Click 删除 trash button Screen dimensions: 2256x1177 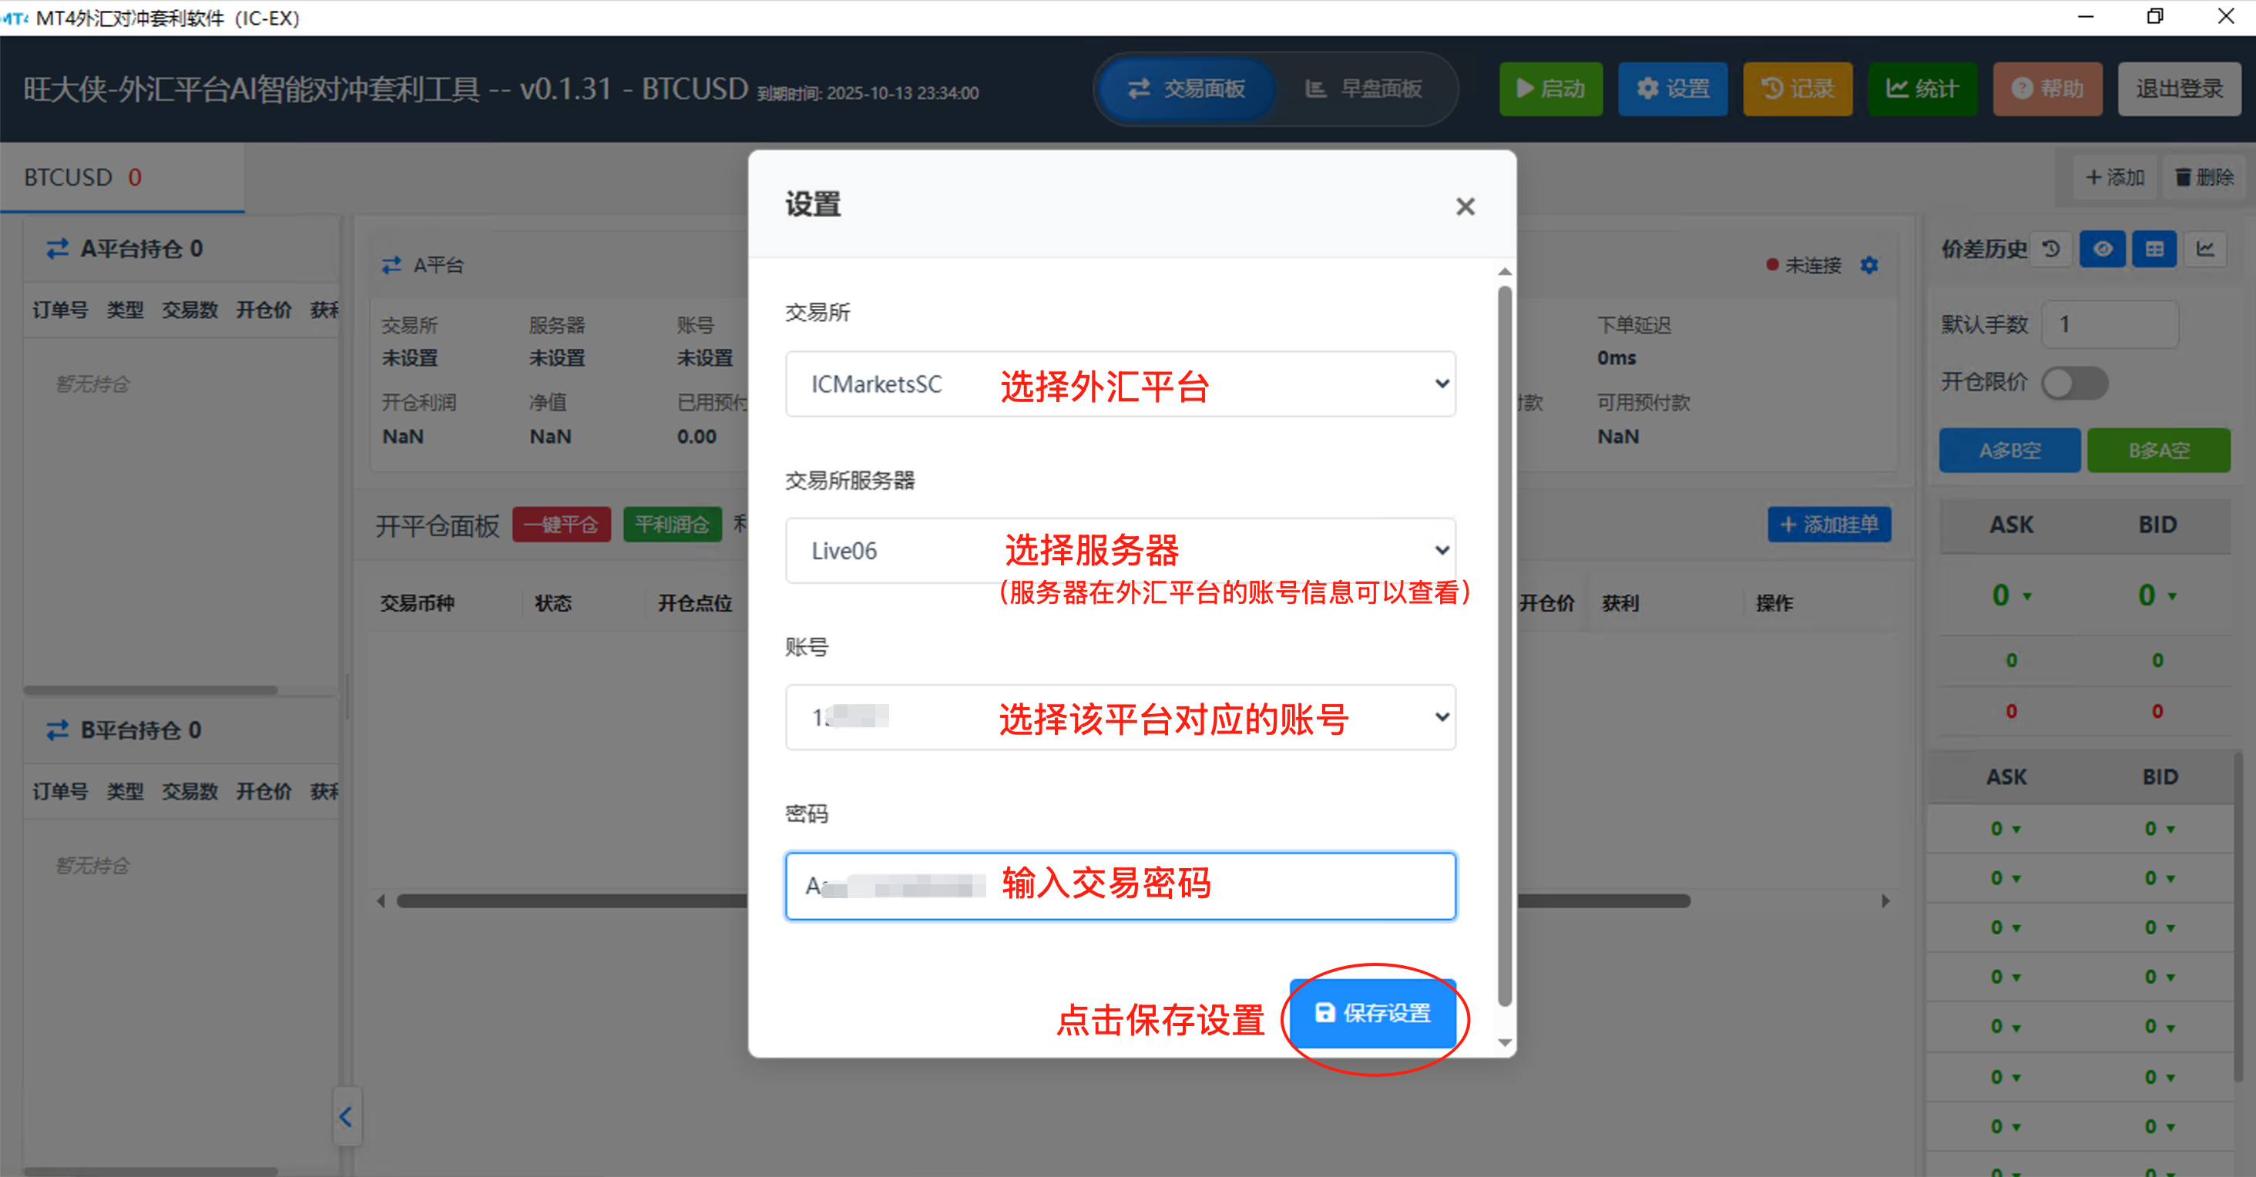click(x=2204, y=178)
